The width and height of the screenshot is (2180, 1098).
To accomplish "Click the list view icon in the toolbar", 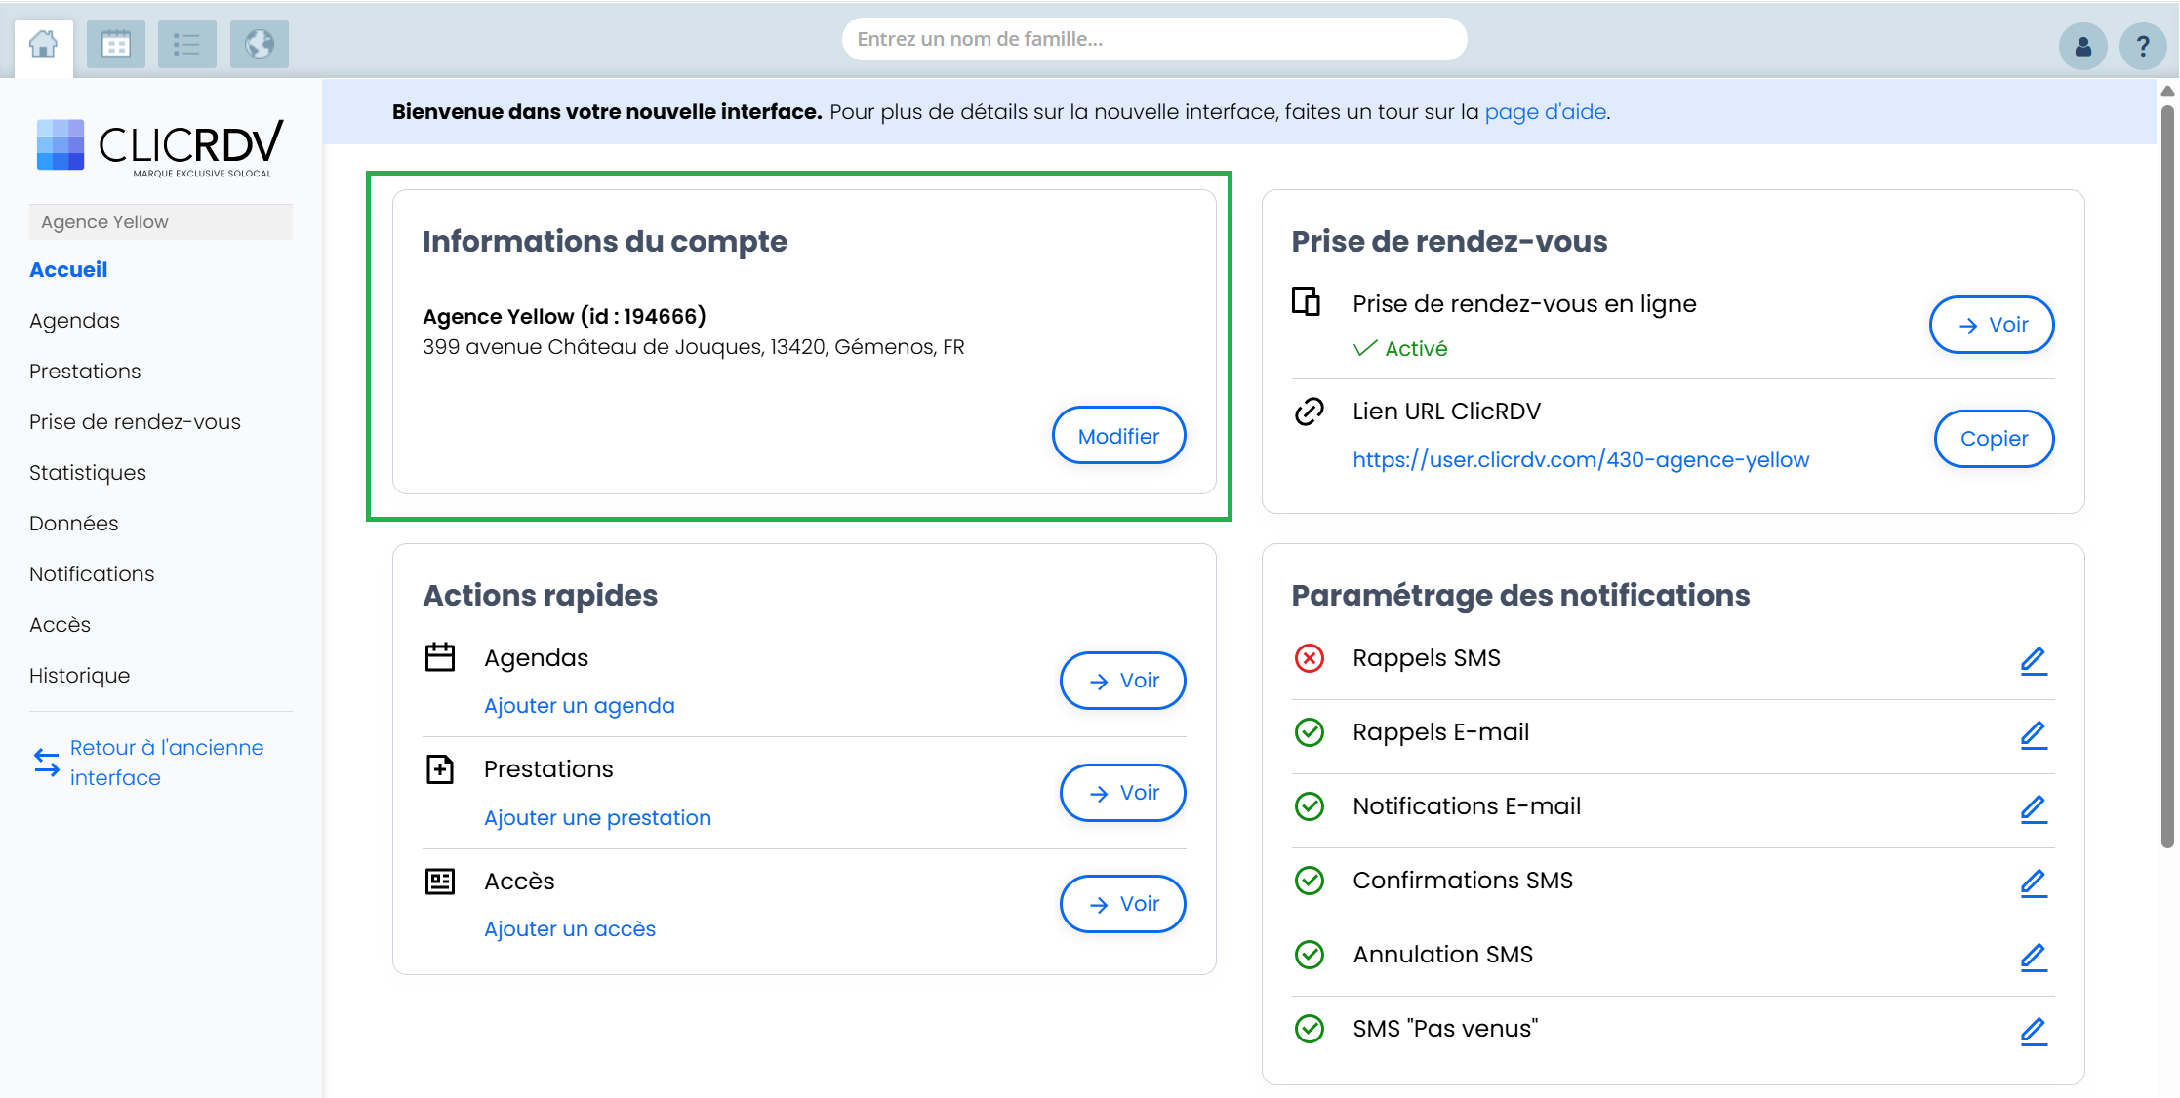I will (186, 44).
